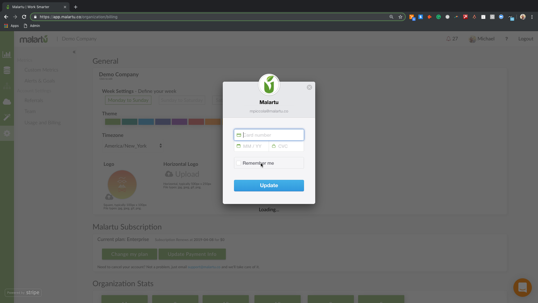
Task: Open the Apps bookmark shortcut
Action: tap(11, 26)
